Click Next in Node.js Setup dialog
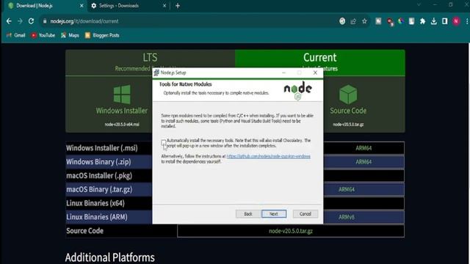Screen dimensions: 470x264 point(274,213)
